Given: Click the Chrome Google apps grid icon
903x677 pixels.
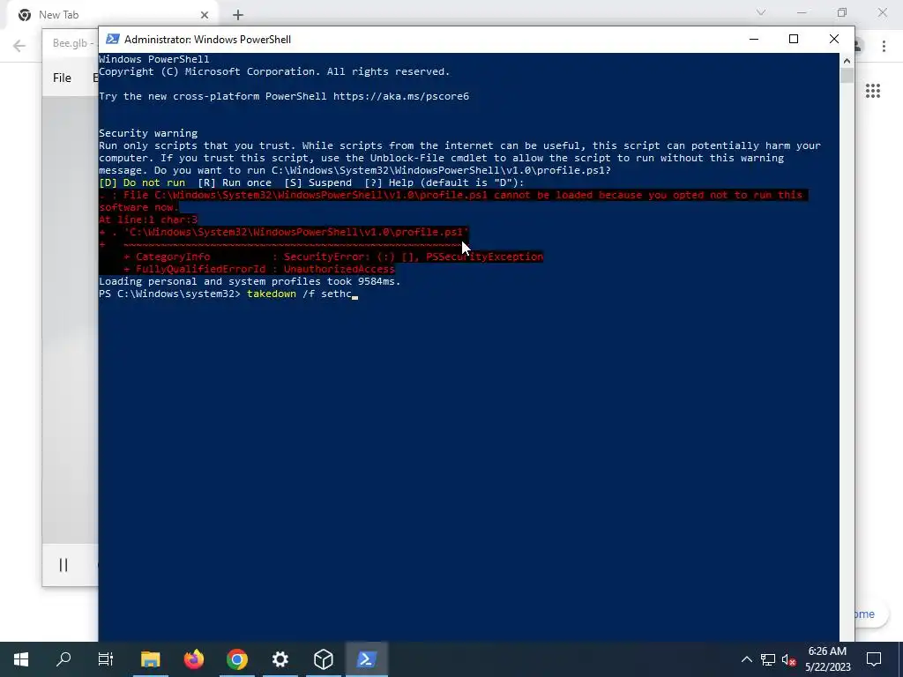Looking at the screenshot, I should 872,91.
